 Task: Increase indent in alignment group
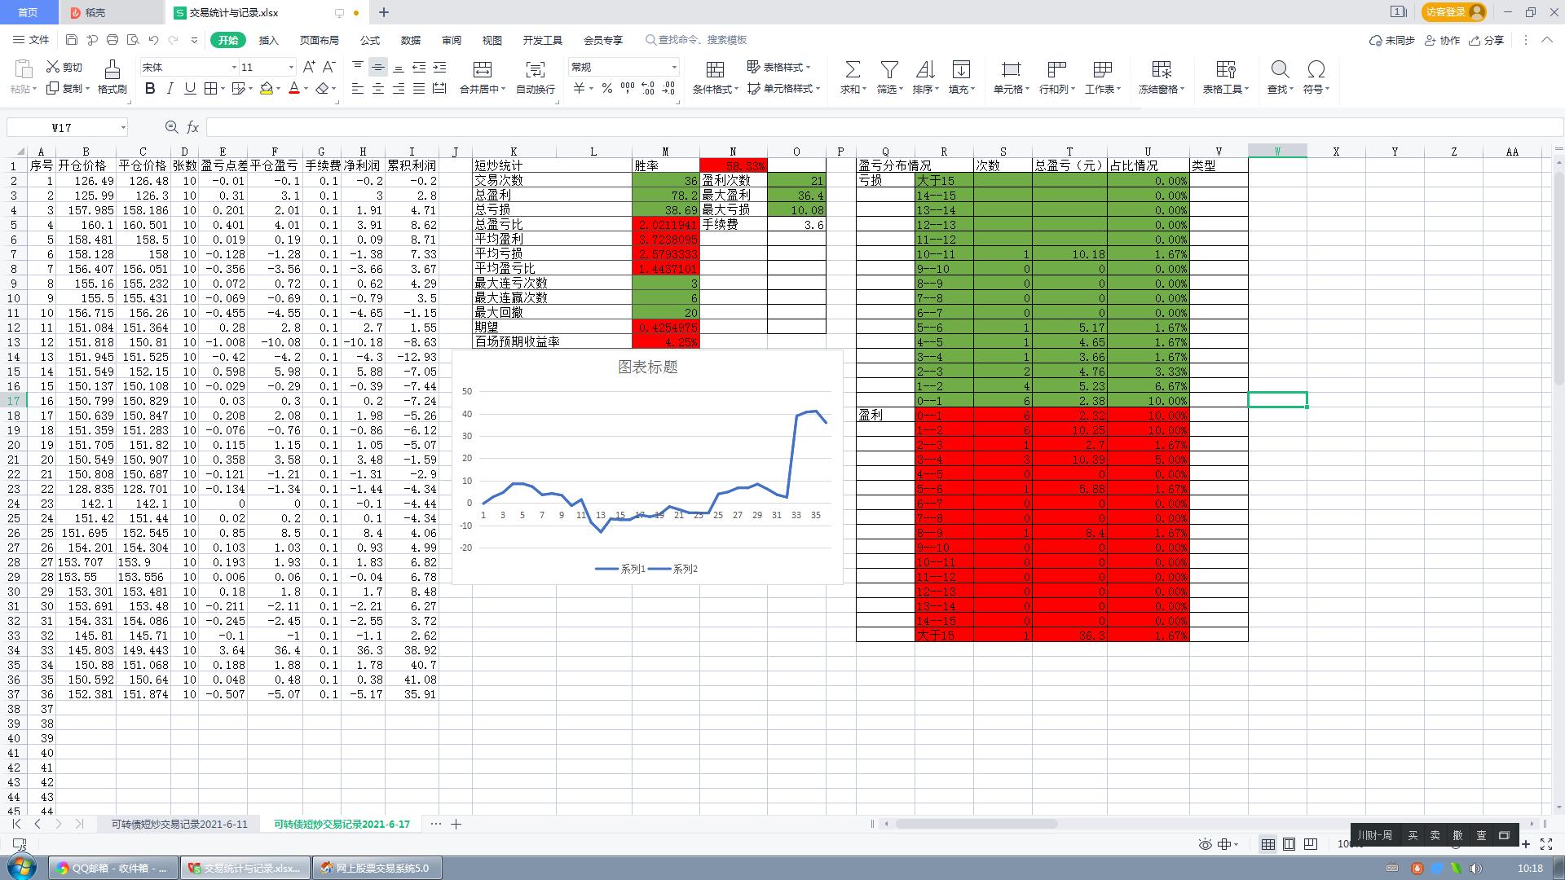[439, 67]
